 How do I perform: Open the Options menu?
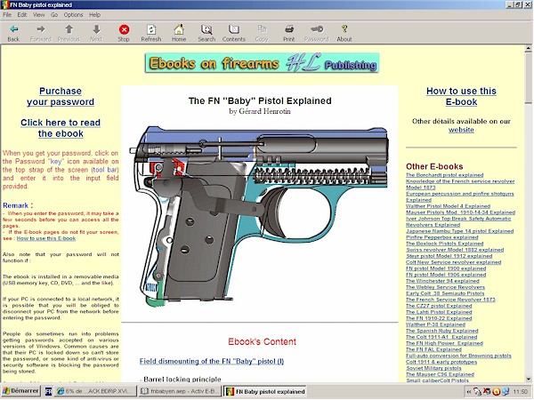[73, 14]
